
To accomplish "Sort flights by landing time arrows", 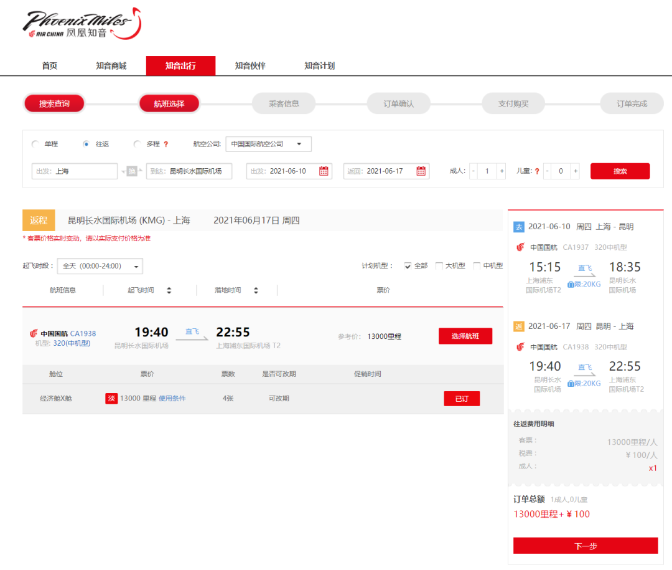I will (256, 290).
